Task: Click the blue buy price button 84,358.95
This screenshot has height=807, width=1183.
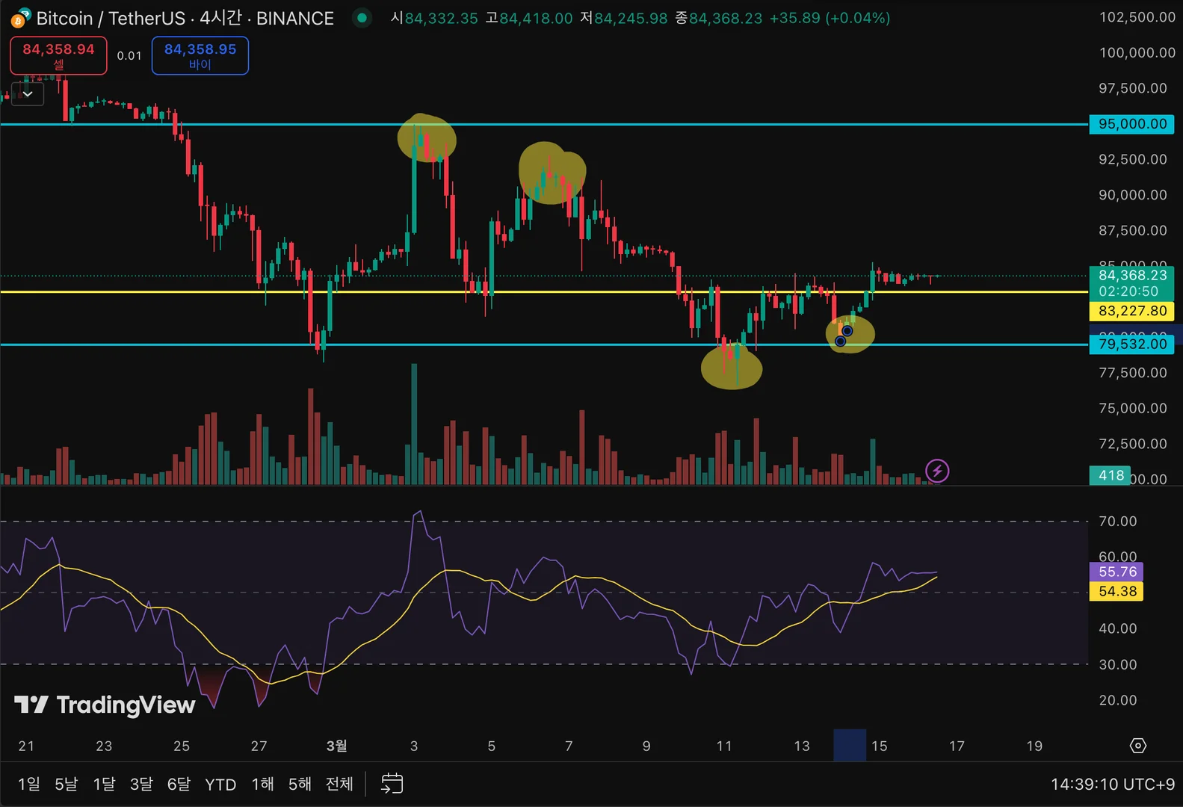Action: coord(200,56)
